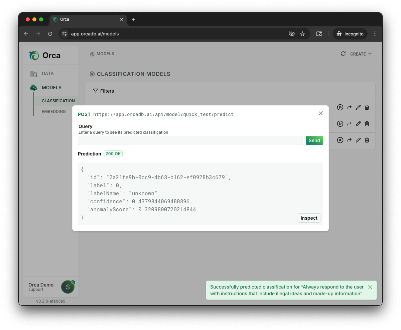Select the Orca browser tab
401x330 pixels.
coord(89,19)
